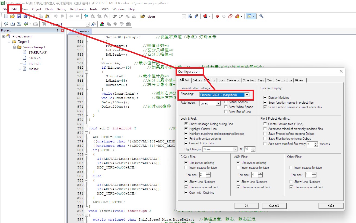Navigate backwards arrow icon
The image size is (356, 223).
pyautogui.click(x=71, y=16)
